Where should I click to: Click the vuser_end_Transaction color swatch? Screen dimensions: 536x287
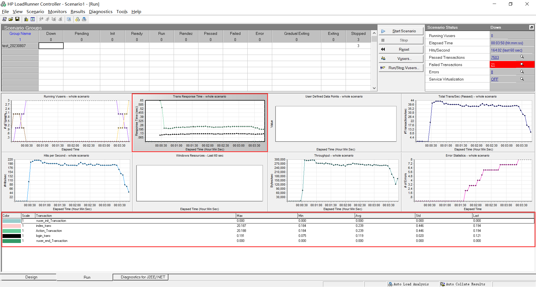[12, 241]
